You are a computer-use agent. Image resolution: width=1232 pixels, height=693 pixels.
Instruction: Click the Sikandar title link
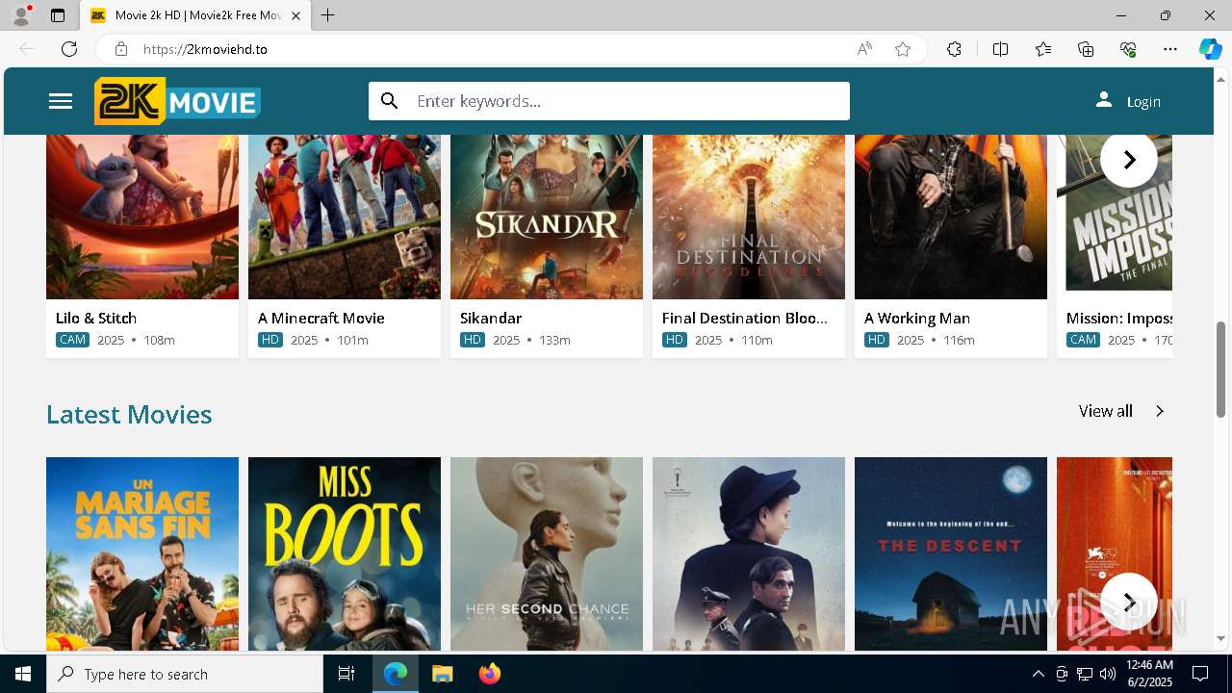pyautogui.click(x=491, y=318)
